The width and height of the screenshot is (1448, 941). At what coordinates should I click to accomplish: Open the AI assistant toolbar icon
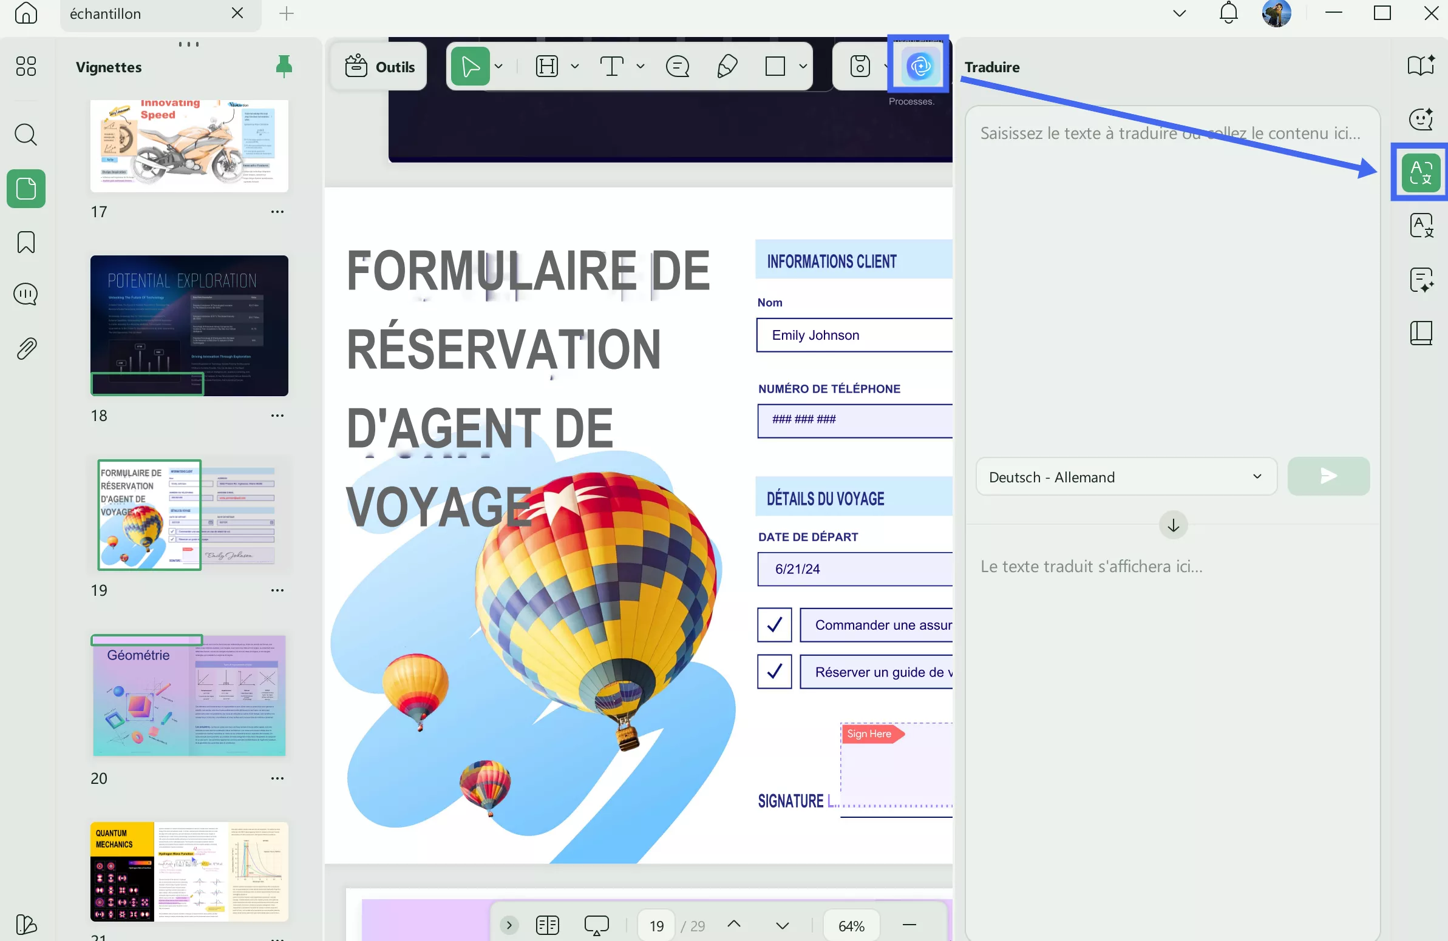point(919,66)
